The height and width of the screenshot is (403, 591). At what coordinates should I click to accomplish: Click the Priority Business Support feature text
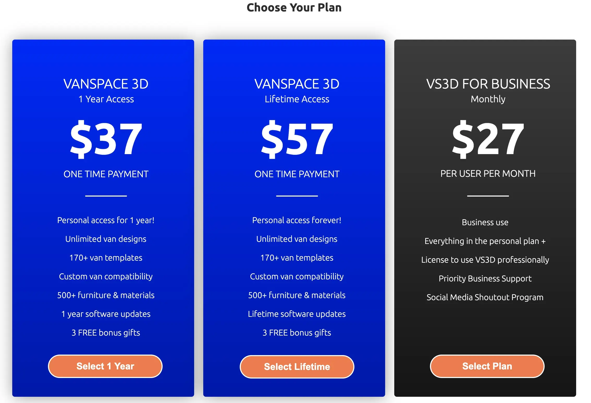tap(485, 278)
